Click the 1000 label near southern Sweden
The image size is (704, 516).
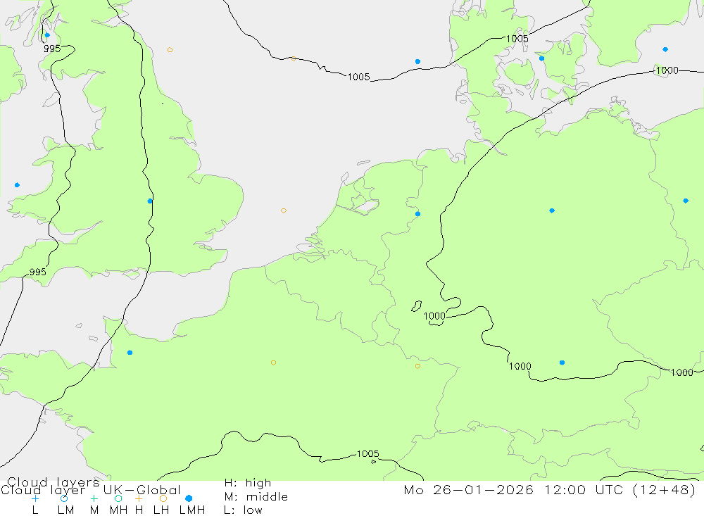667,70
